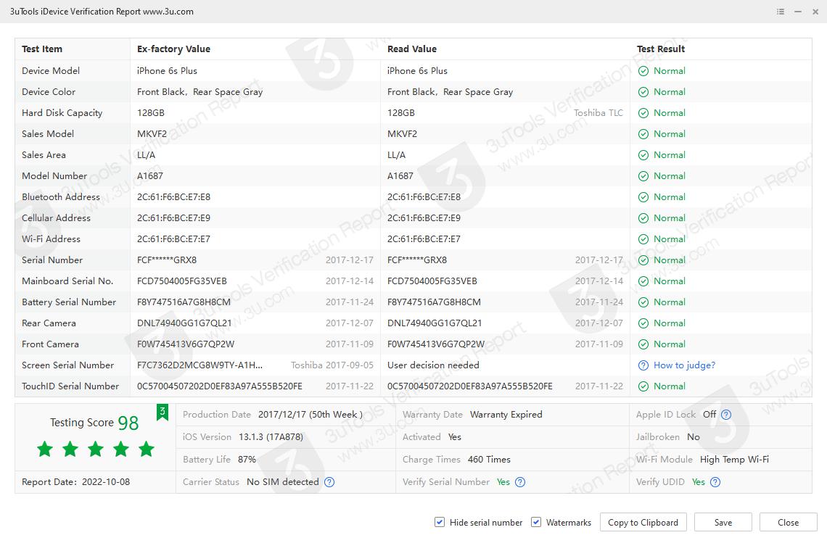Click the Battery Life 87% value
The image size is (827, 543).
247,459
